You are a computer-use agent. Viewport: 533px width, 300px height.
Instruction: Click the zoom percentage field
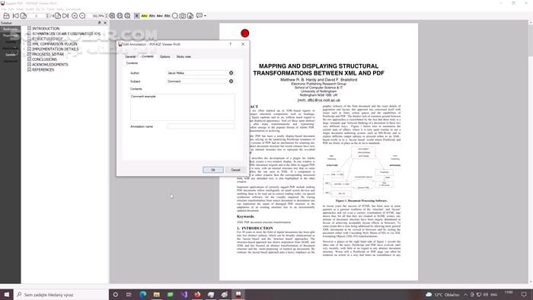coord(96,16)
